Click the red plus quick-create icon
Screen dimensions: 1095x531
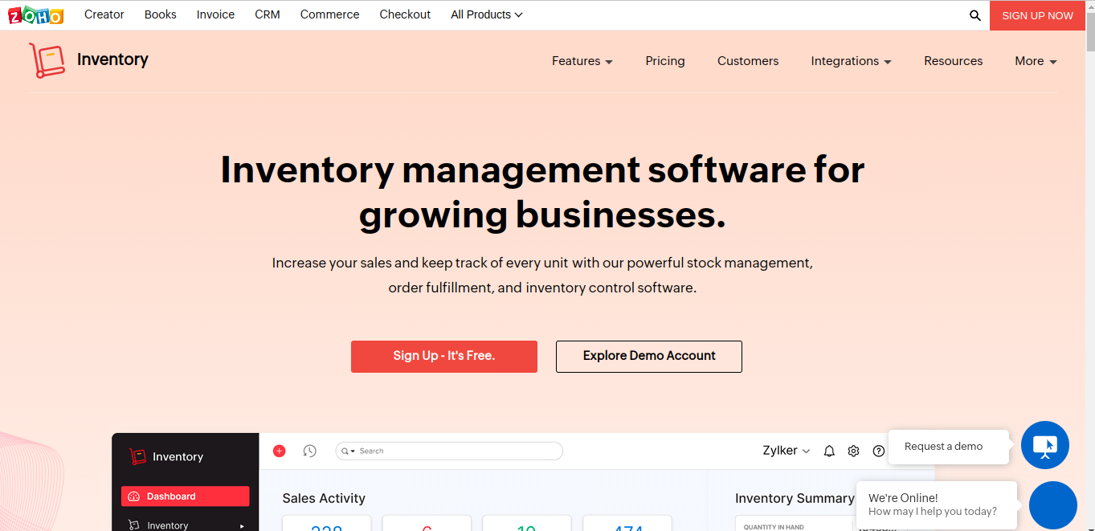[280, 451]
